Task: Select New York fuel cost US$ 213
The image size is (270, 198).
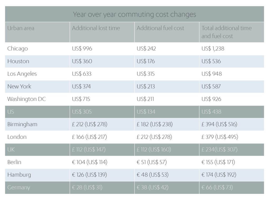Action: point(146,87)
